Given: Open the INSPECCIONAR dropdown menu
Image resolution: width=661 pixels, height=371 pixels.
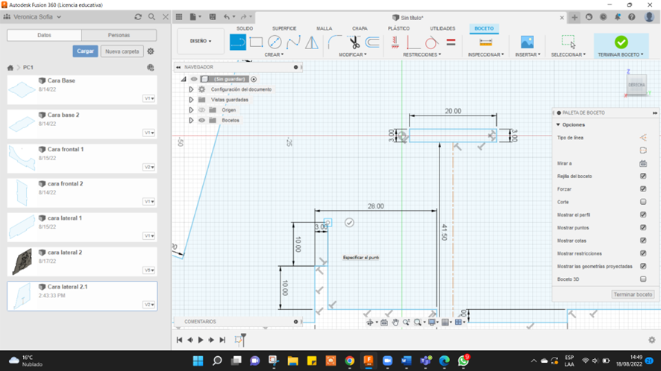Looking at the screenshot, I should [486, 54].
